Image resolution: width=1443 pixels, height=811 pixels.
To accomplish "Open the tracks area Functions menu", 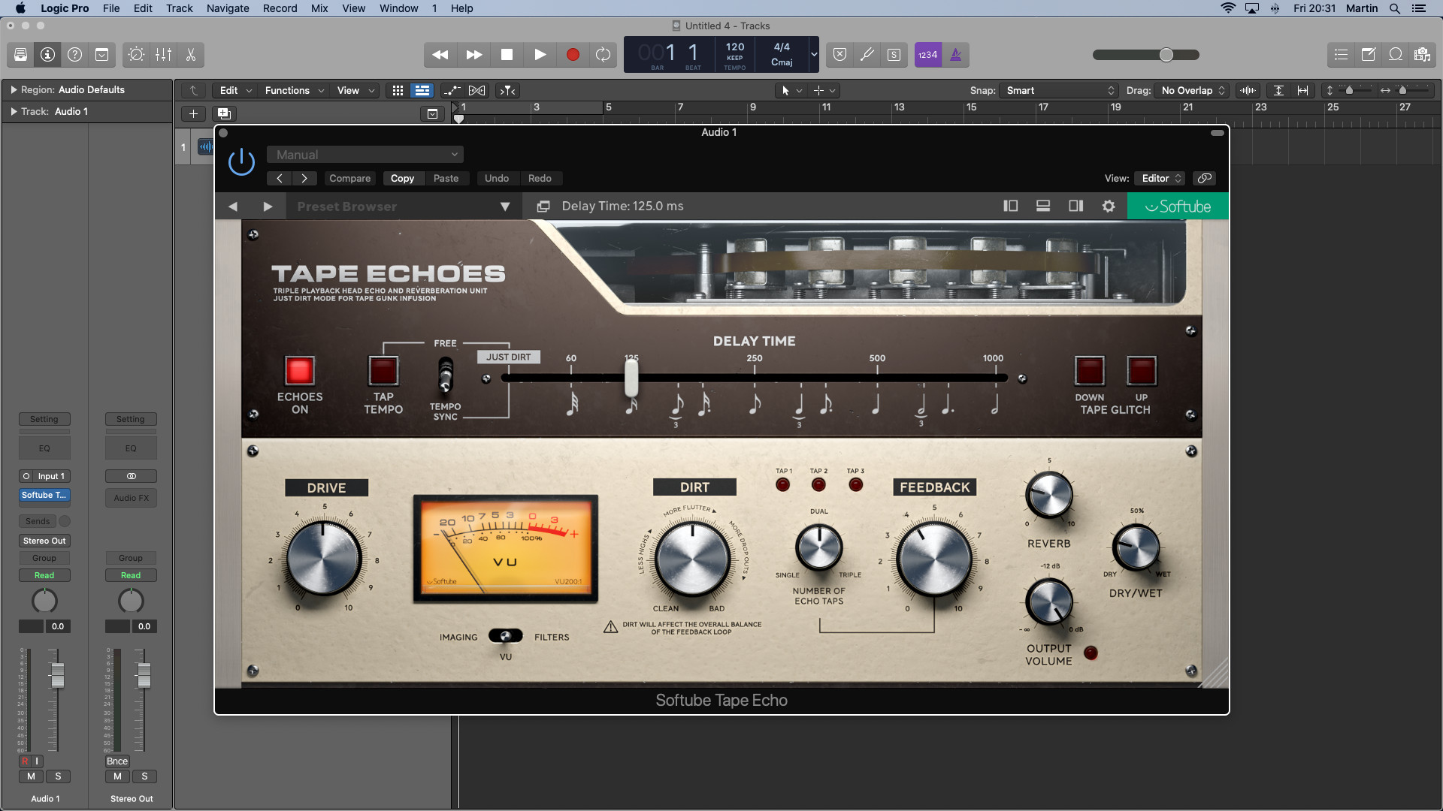I will click(295, 90).
